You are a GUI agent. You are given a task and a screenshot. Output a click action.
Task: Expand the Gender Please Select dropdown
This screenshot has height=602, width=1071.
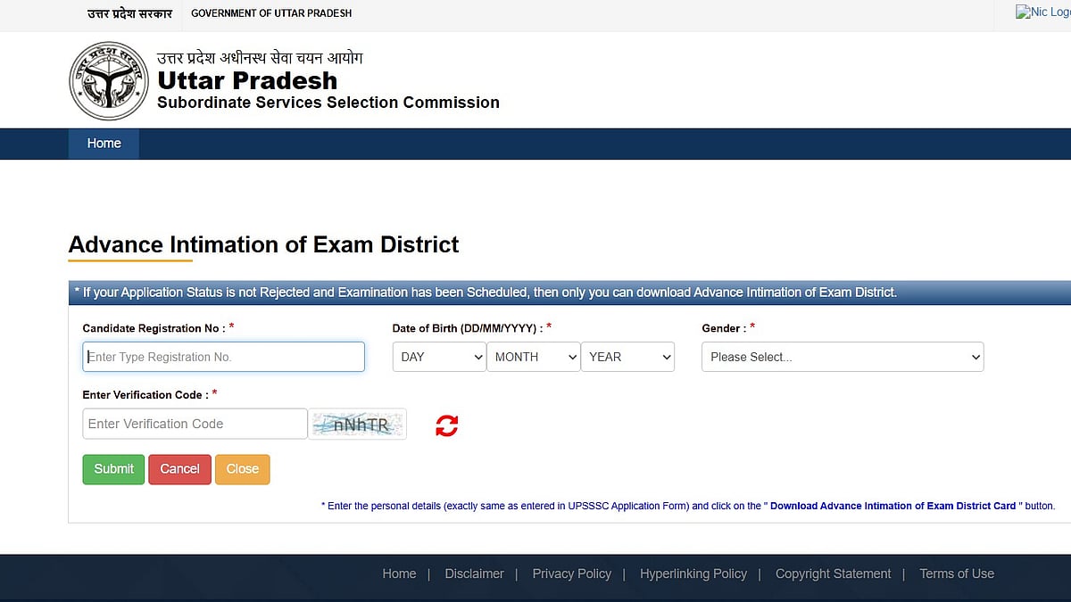(843, 357)
